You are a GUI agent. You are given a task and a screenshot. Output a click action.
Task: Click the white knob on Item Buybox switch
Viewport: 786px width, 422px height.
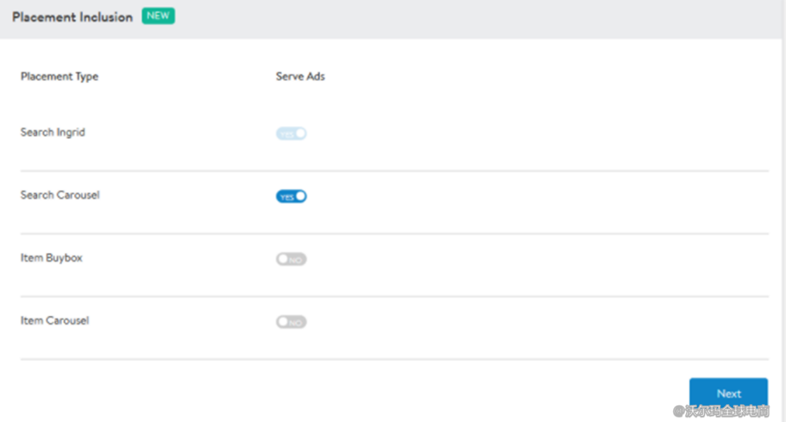point(282,259)
